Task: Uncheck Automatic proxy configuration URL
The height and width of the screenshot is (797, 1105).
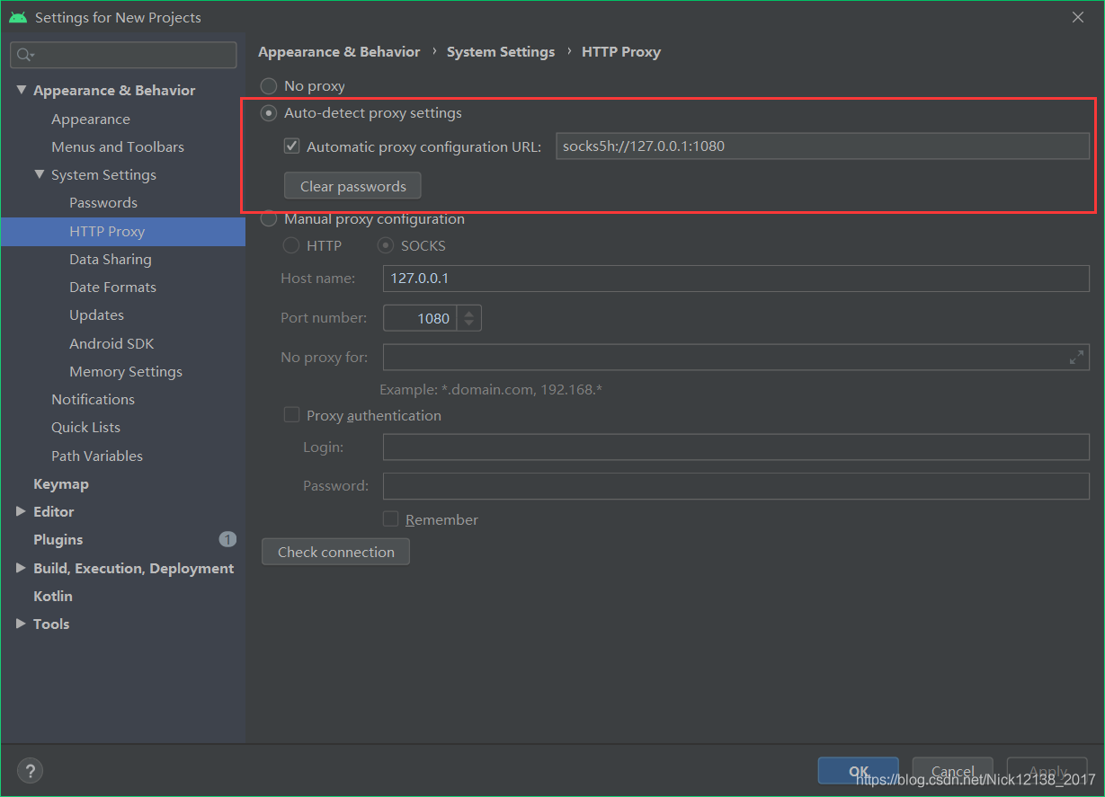Action: pyautogui.click(x=291, y=145)
